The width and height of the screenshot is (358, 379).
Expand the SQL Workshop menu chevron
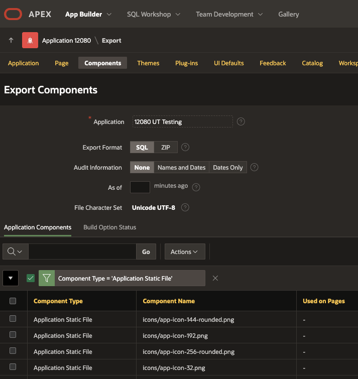click(178, 14)
